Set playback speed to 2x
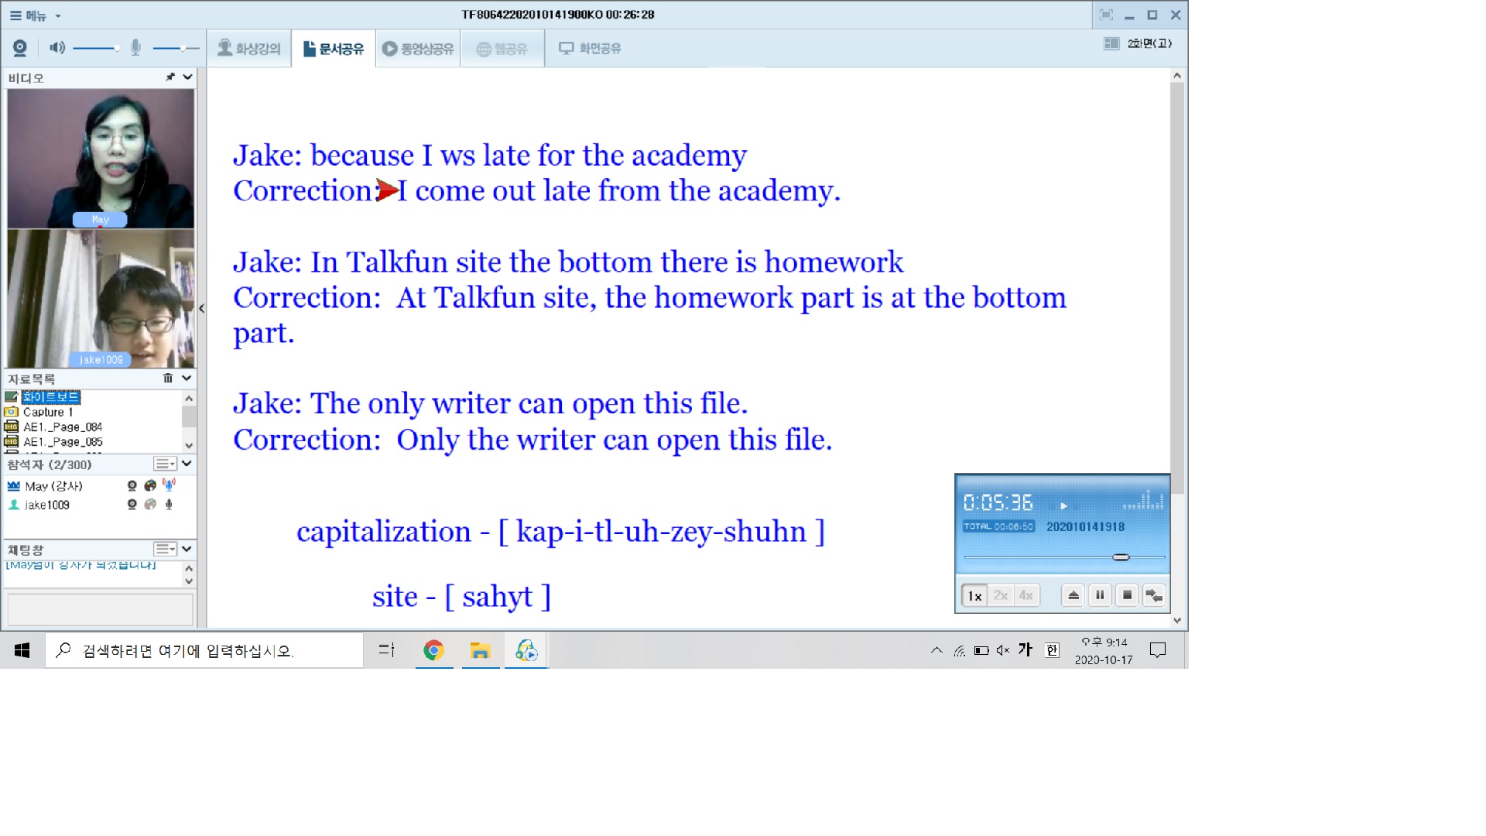The image size is (1486, 836). point(1000,595)
